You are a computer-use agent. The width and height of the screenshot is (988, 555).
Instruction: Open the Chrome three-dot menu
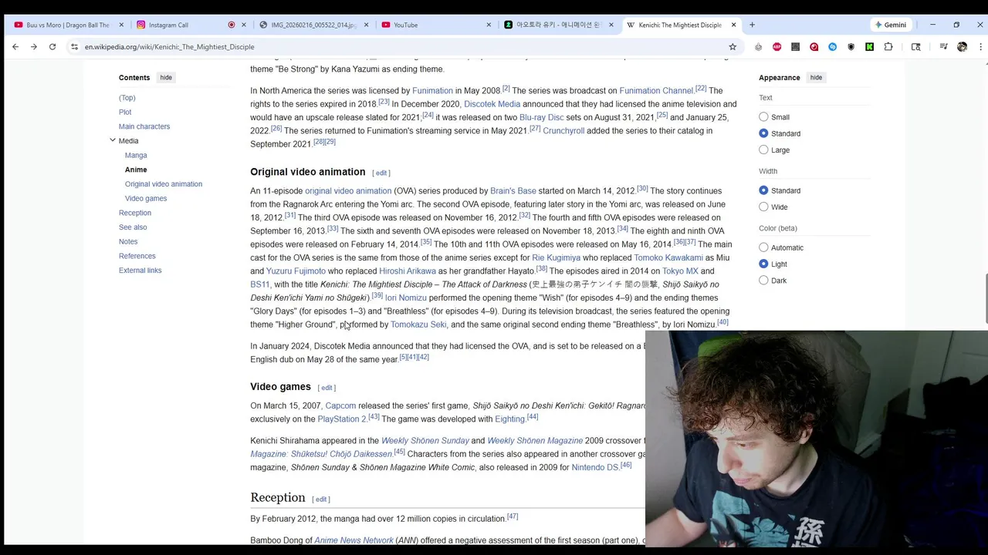(x=980, y=47)
